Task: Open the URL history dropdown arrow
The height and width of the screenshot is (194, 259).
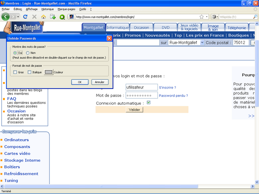Action: tap(207, 17)
